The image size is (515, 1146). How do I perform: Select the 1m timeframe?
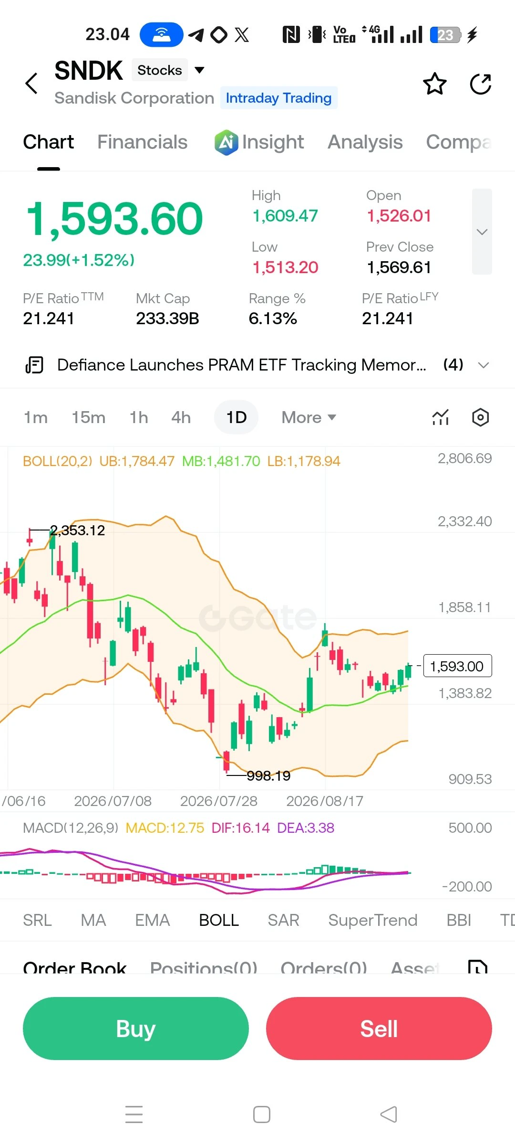coord(36,417)
